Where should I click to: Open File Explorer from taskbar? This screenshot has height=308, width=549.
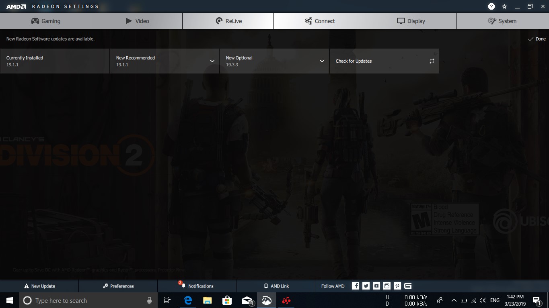207,300
